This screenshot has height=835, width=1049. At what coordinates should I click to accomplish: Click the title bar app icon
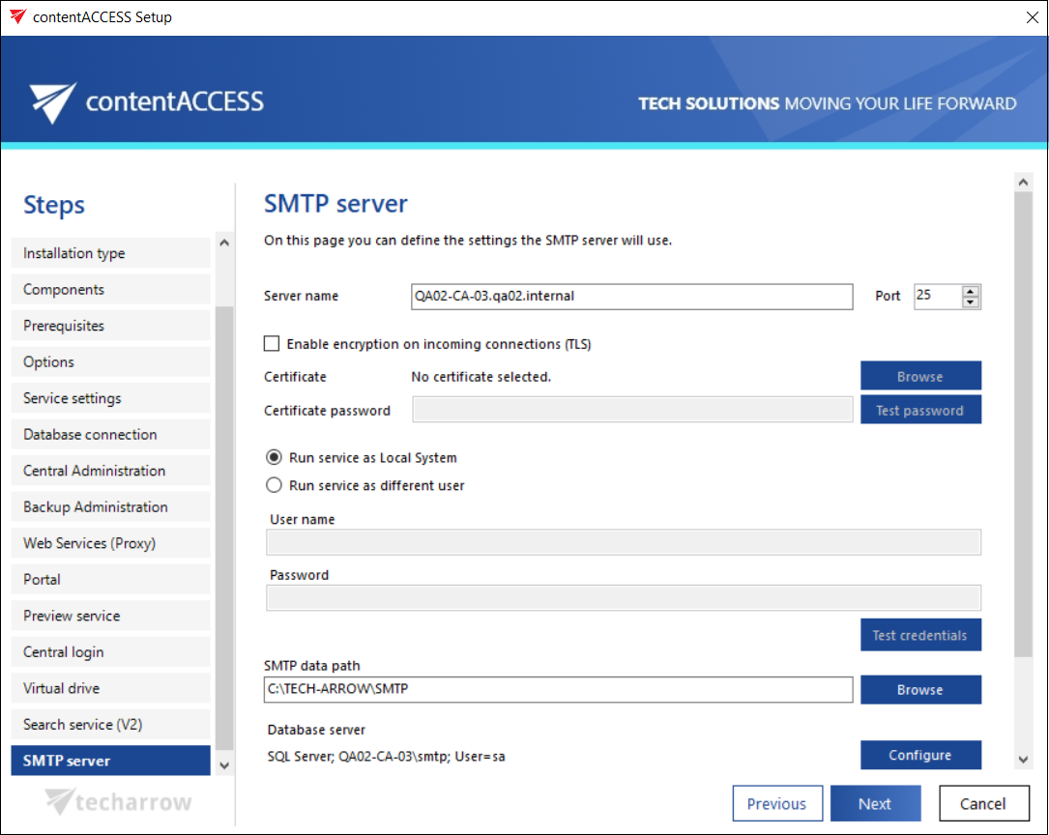[17, 17]
